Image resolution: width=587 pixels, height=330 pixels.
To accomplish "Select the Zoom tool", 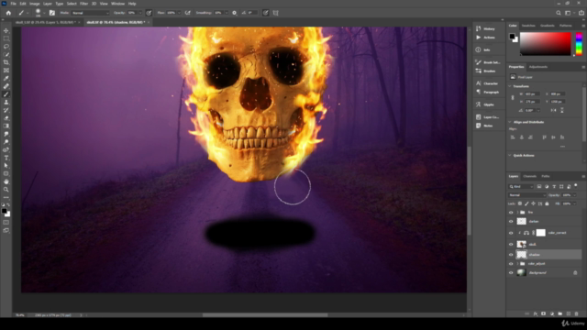I will [x=6, y=190].
